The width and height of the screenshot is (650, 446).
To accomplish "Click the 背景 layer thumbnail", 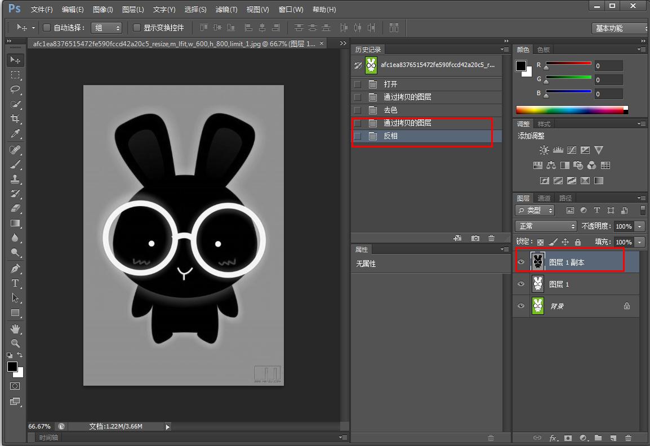I will tap(538, 306).
